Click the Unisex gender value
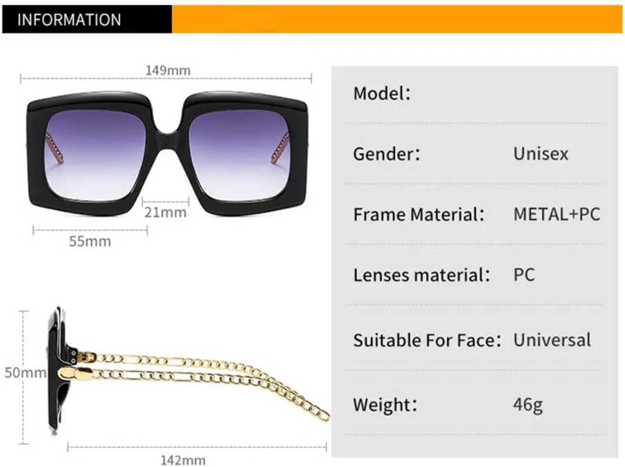625x467 pixels. tap(541, 153)
